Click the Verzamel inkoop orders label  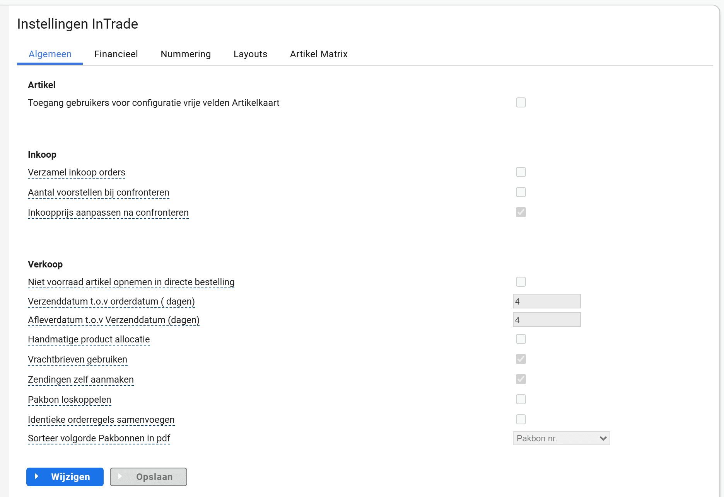pos(77,172)
